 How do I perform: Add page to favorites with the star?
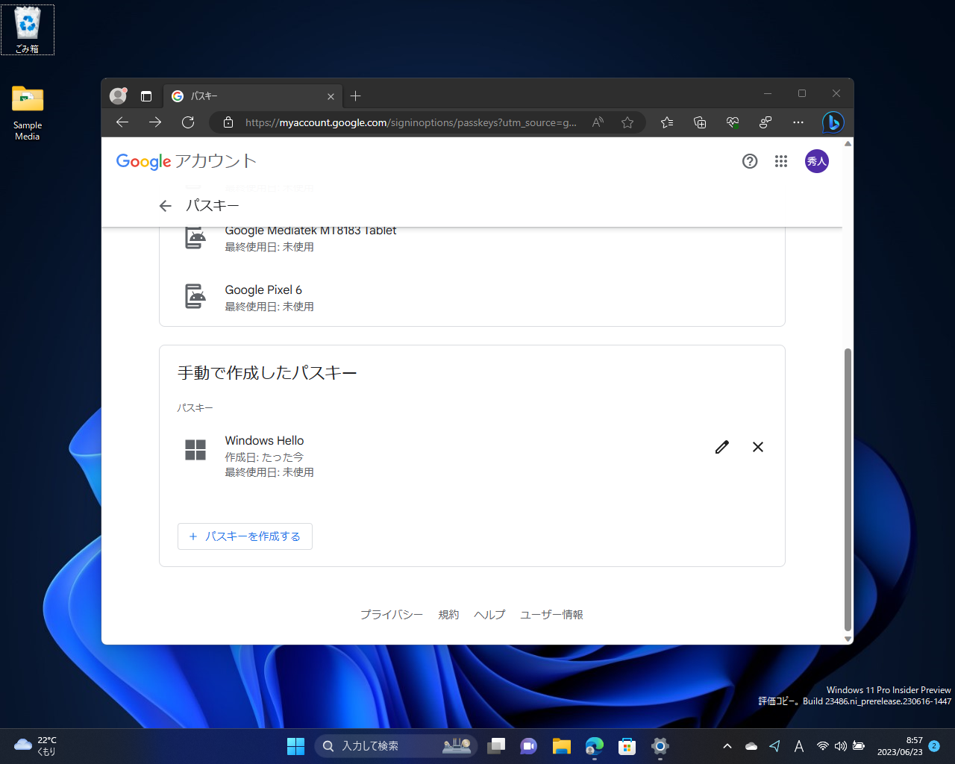coord(627,122)
